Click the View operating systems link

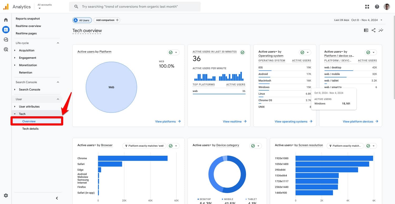pyautogui.click(x=291, y=122)
